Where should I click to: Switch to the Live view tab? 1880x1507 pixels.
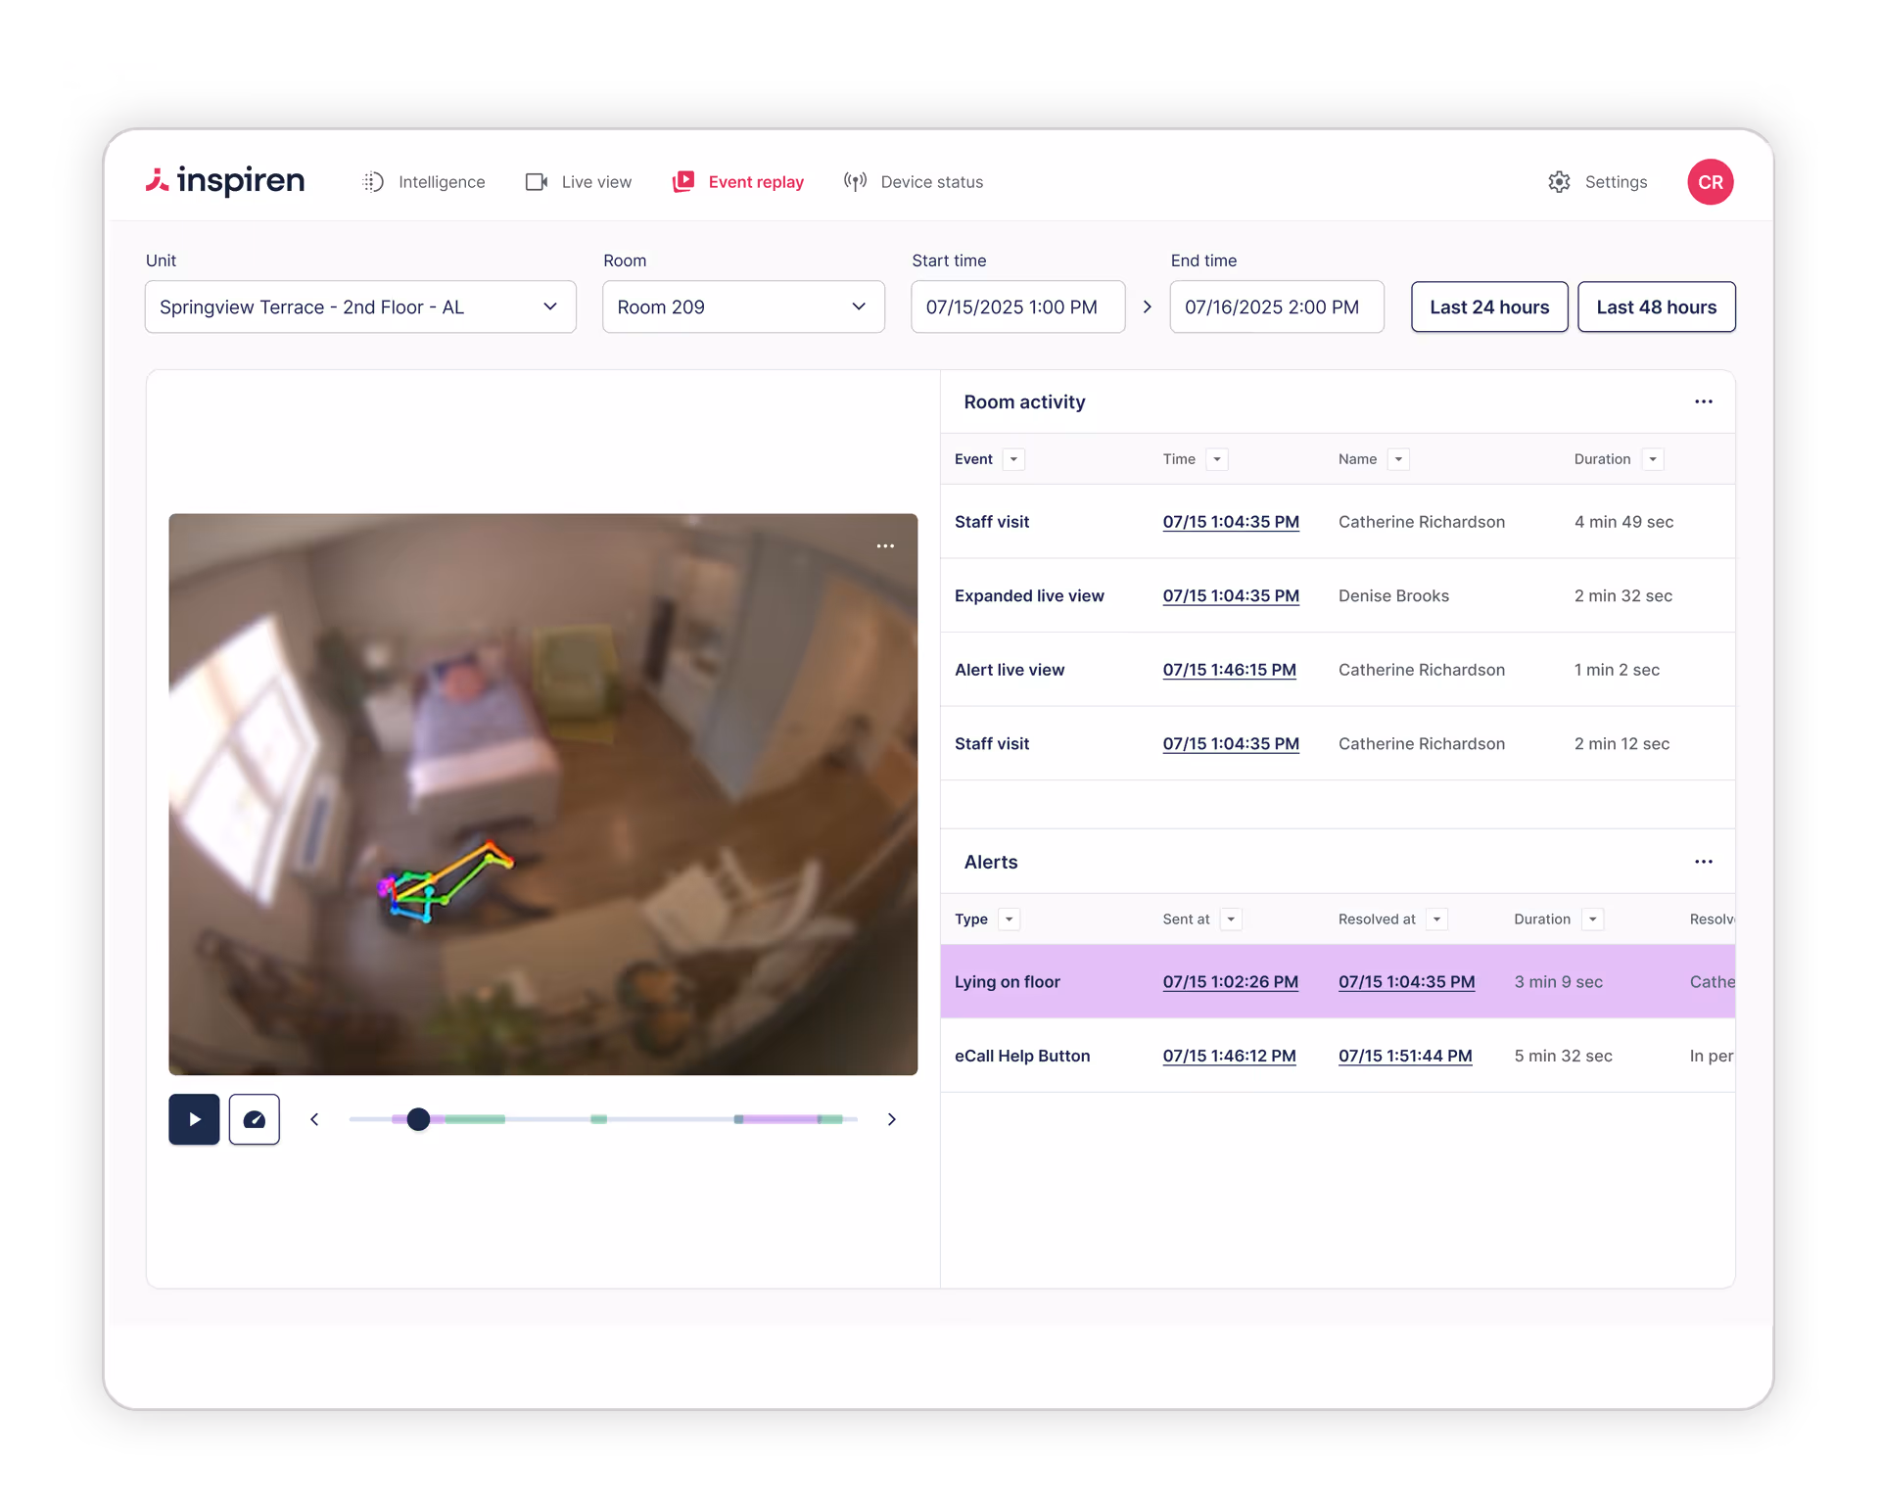579,182
